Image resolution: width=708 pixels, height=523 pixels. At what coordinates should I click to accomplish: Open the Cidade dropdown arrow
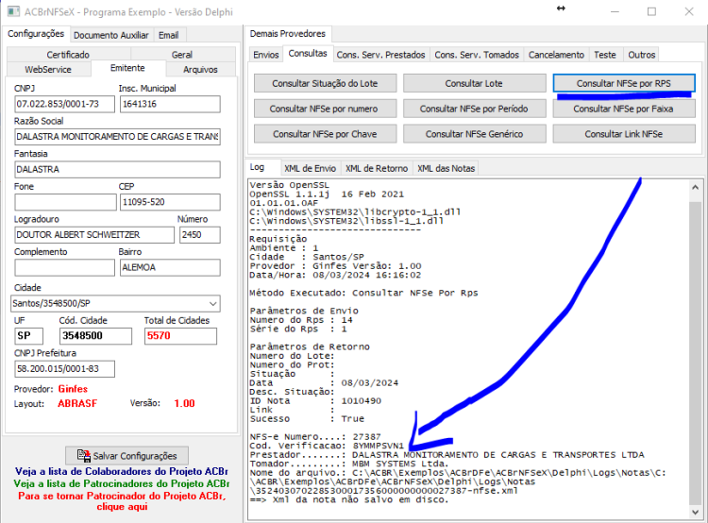tap(213, 303)
